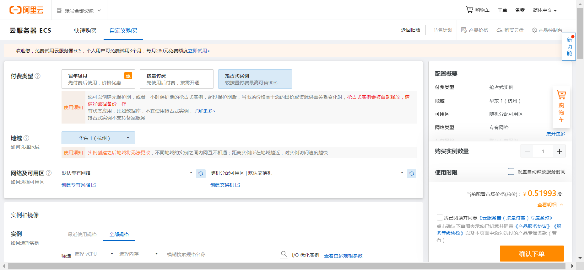The image size is (584, 270).
Task: Open the 产品控制台 link
Action: tap(547, 30)
